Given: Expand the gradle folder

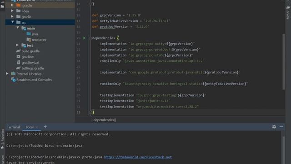Looking at the screenshot, I should [x=12, y=17].
